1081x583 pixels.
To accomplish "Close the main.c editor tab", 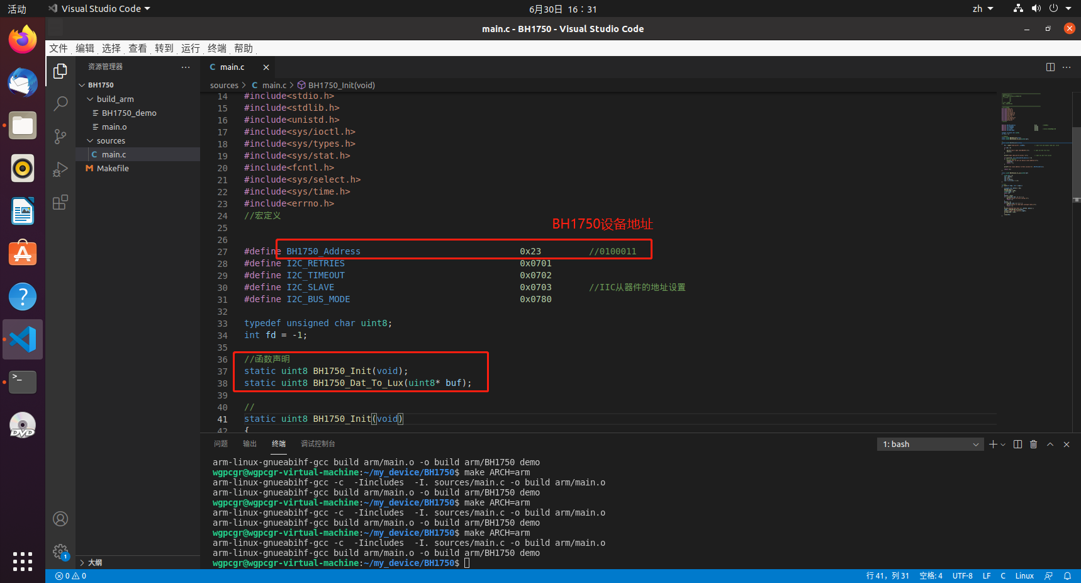I will click(x=266, y=67).
